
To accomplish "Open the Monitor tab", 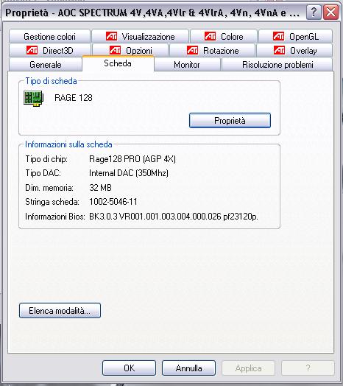I will 187,65.
